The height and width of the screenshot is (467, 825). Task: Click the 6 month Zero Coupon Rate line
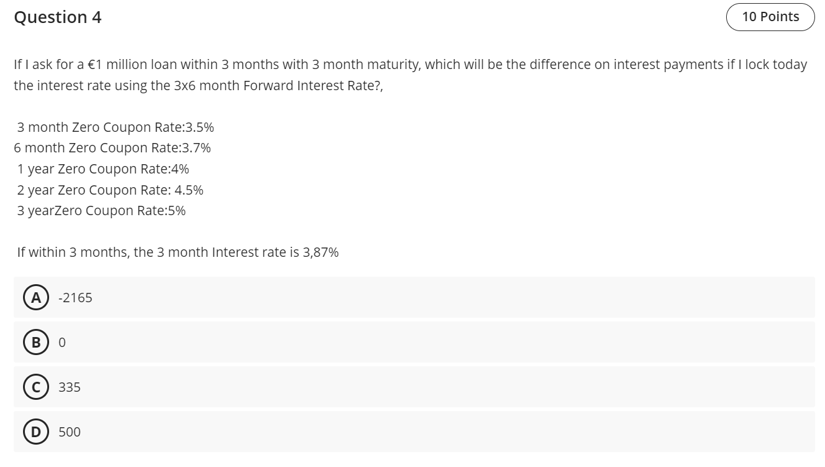click(x=113, y=148)
